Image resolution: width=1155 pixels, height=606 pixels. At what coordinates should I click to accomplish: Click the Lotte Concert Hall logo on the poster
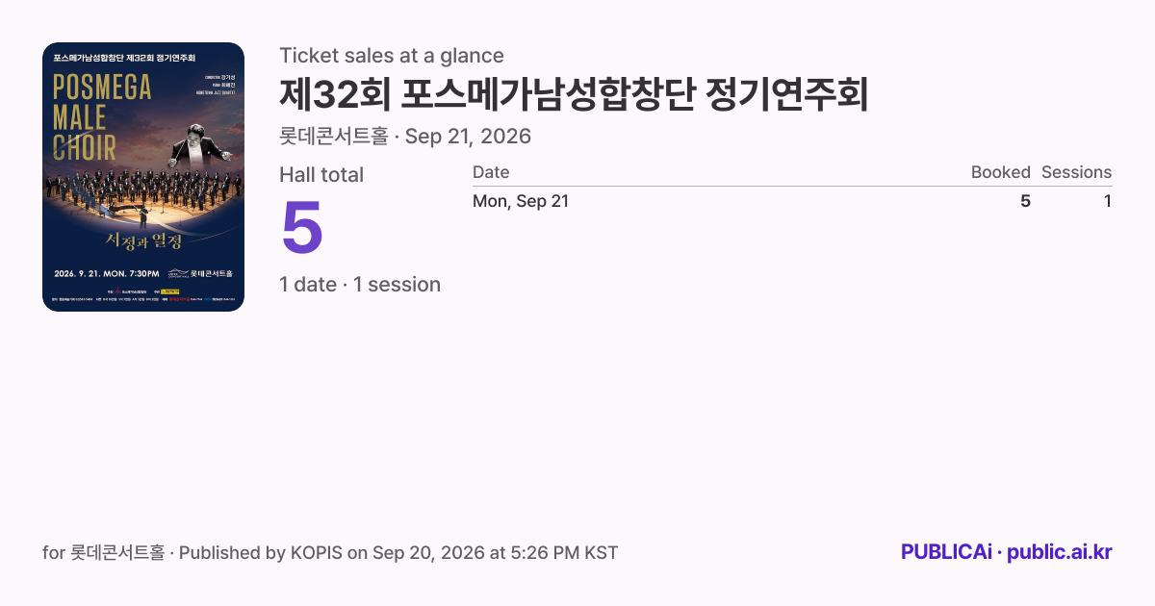point(200,272)
